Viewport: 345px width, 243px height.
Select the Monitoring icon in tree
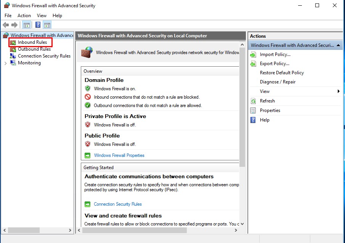(13, 63)
